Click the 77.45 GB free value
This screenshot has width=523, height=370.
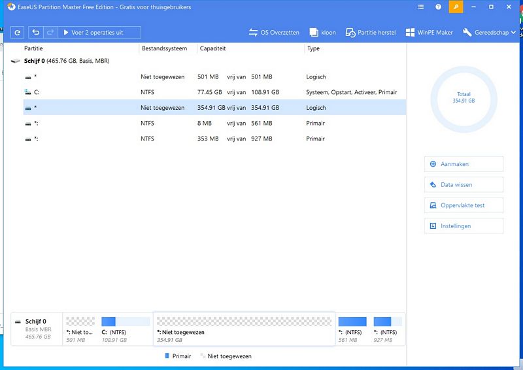click(x=209, y=92)
